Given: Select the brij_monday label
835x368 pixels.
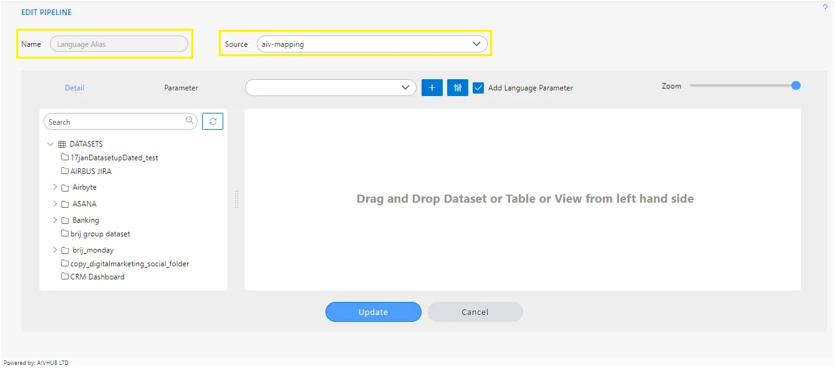Looking at the screenshot, I should pos(93,250).
